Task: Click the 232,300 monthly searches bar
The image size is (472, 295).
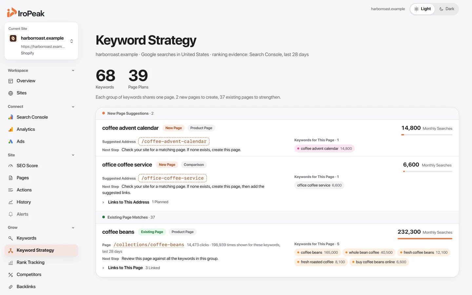Action: [425, 239]
